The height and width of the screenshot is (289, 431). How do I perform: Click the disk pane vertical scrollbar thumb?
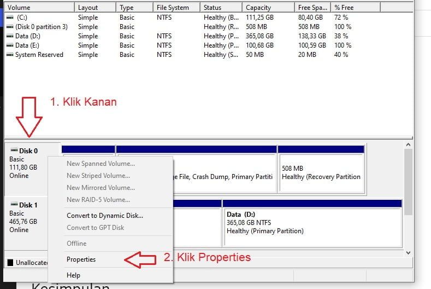coord(408,182)
